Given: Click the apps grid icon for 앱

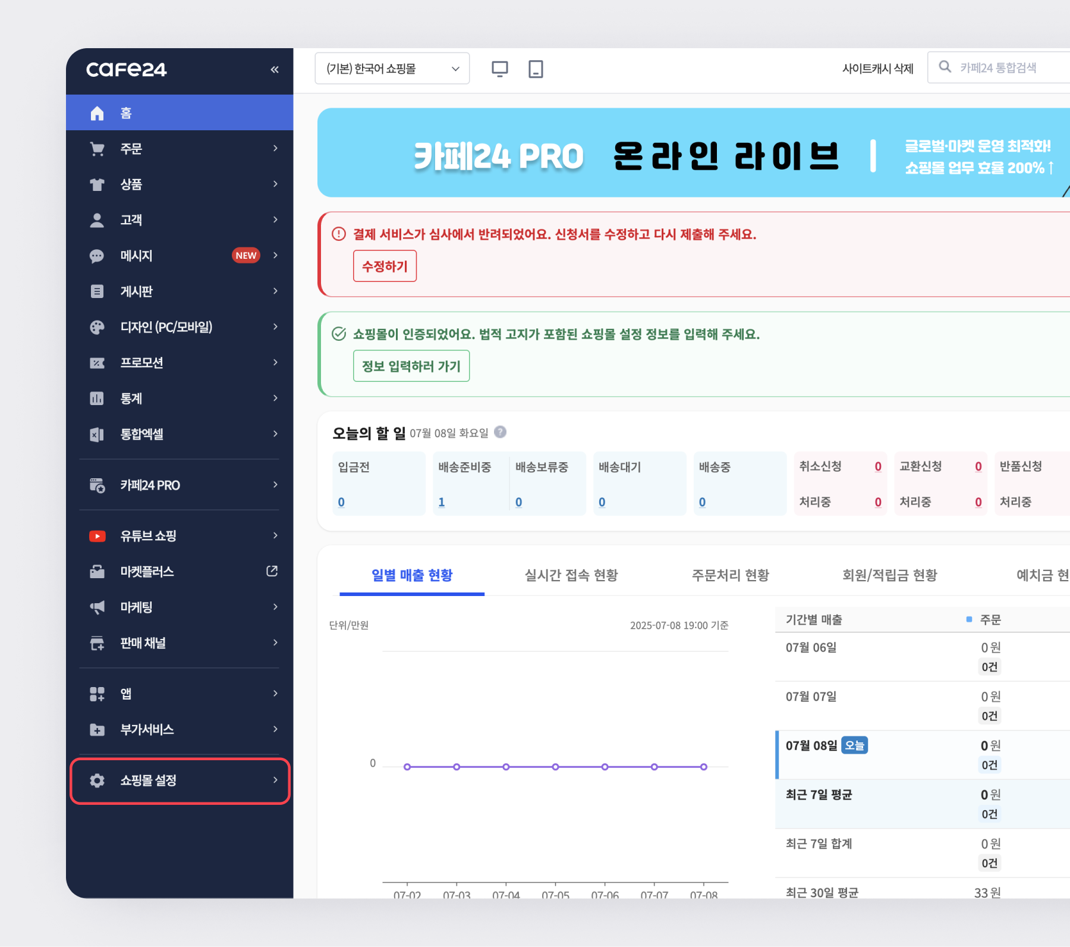Looking at the screenshot, I should click(x=97, y=694).
